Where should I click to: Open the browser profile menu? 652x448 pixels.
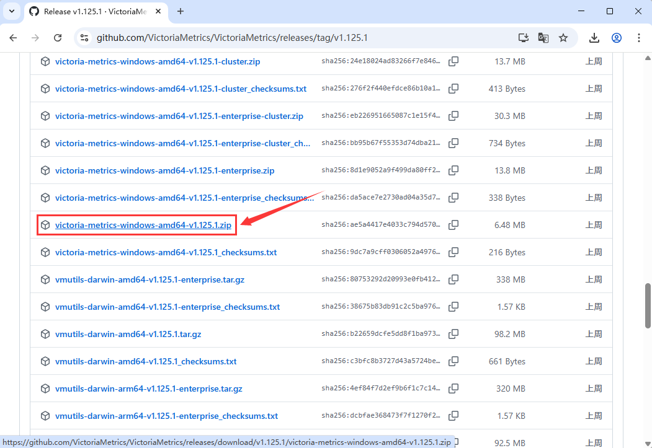[x=617, y=38]
